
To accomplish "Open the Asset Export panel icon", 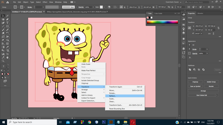I will click(184, 53).
